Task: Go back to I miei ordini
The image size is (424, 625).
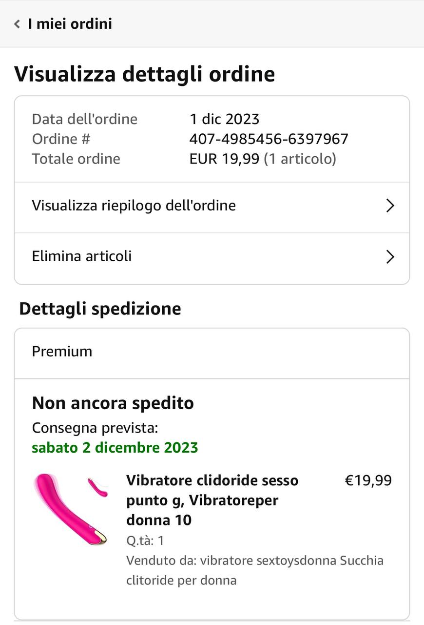Action: (x=70, y=24)
